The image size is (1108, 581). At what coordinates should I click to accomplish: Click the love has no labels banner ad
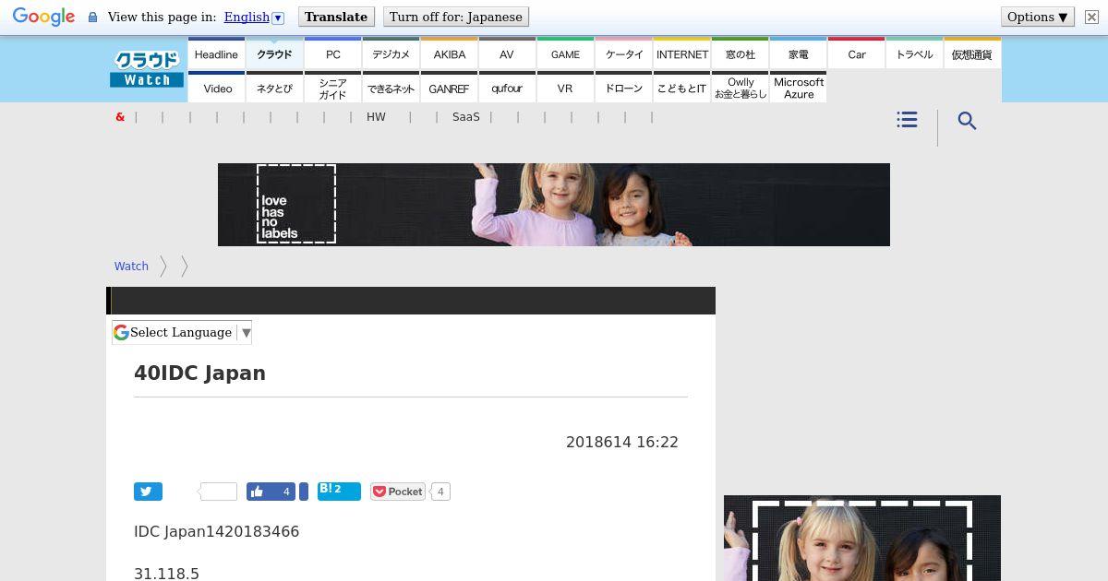pos(554,205)
